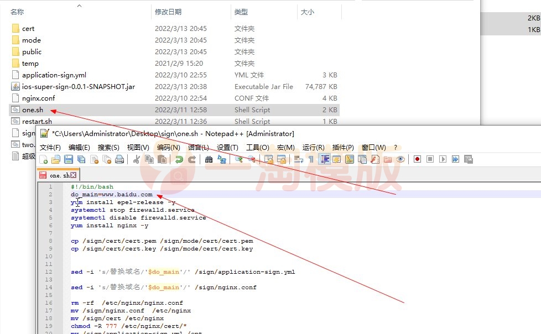Create a new file with the New icon
This screenshot has height=334, width=541.
pyautogui.click(x=42, y=159)
